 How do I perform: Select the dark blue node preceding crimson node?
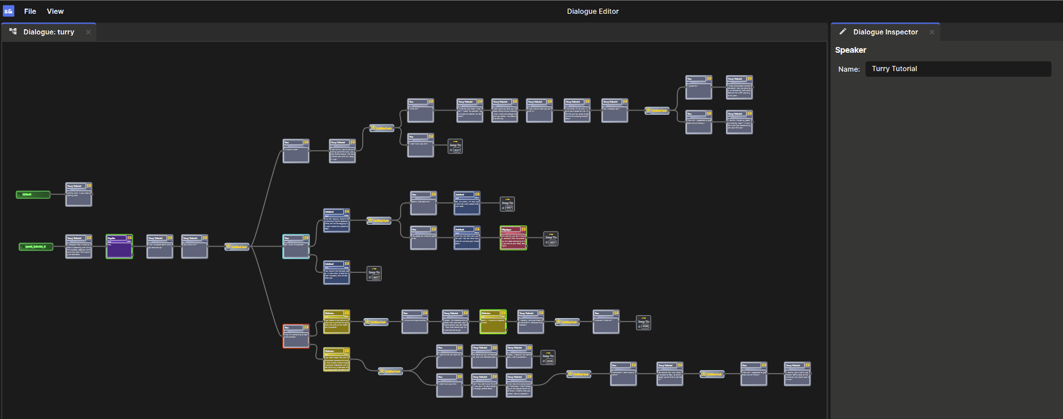467,238
